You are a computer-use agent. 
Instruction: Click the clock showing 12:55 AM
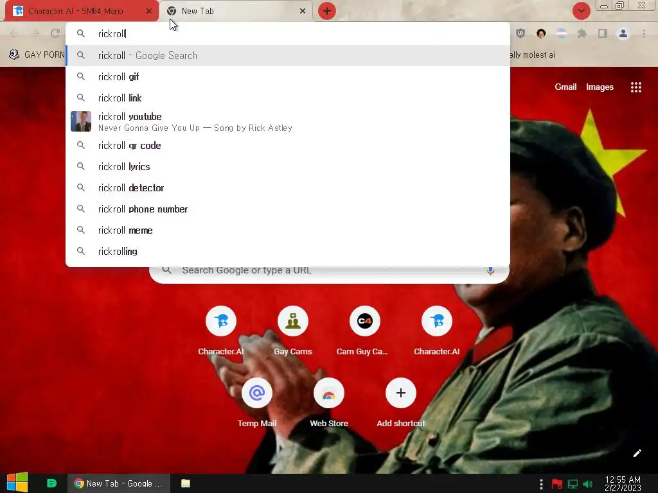(623, 483)
